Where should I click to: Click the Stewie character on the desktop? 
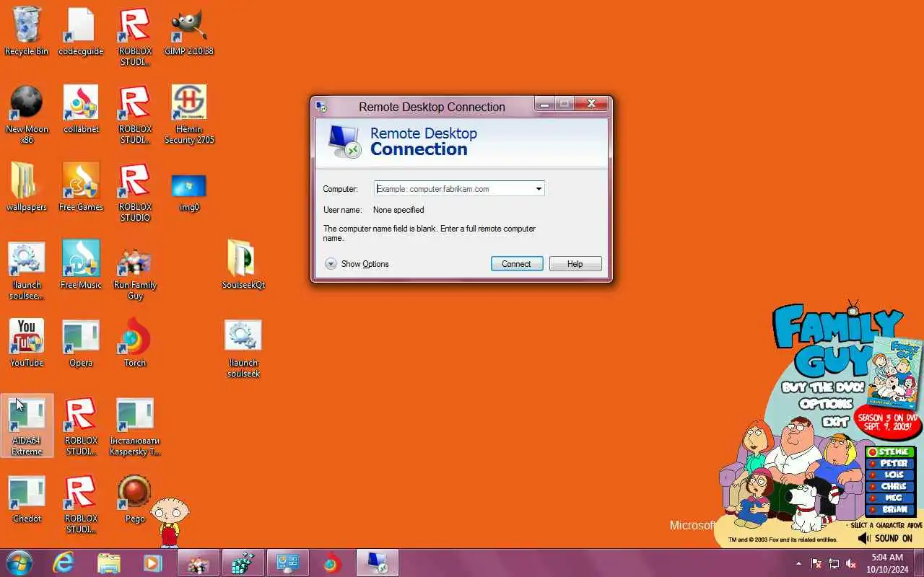point(170,521)
